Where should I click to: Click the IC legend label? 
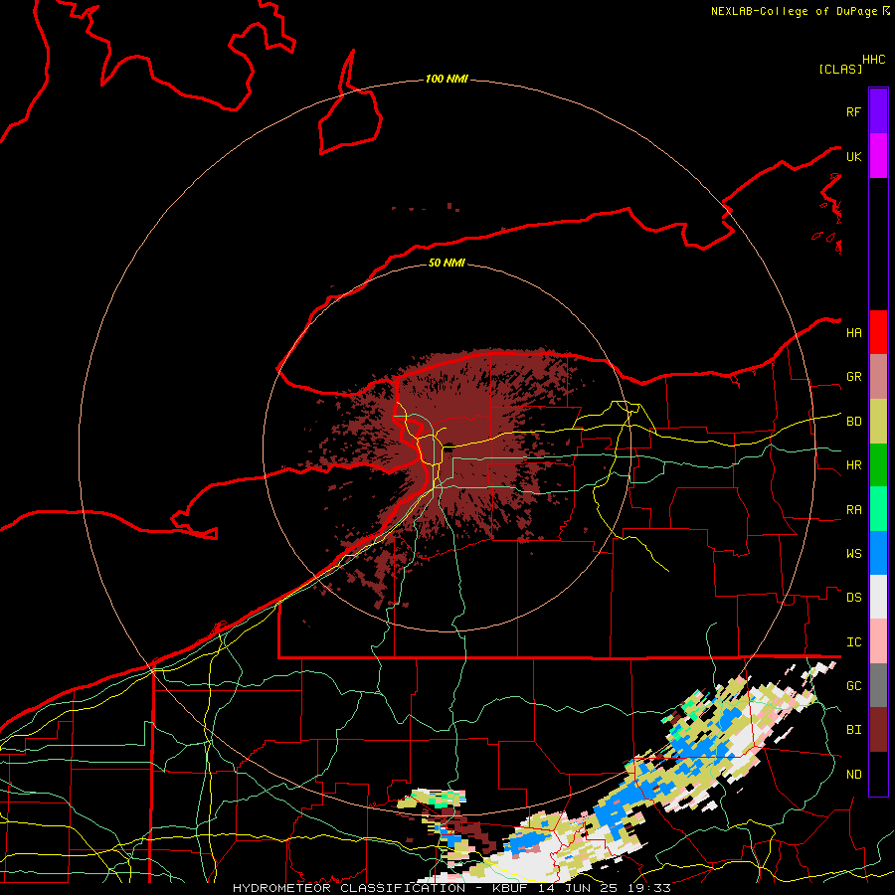[x=853, y=642]
